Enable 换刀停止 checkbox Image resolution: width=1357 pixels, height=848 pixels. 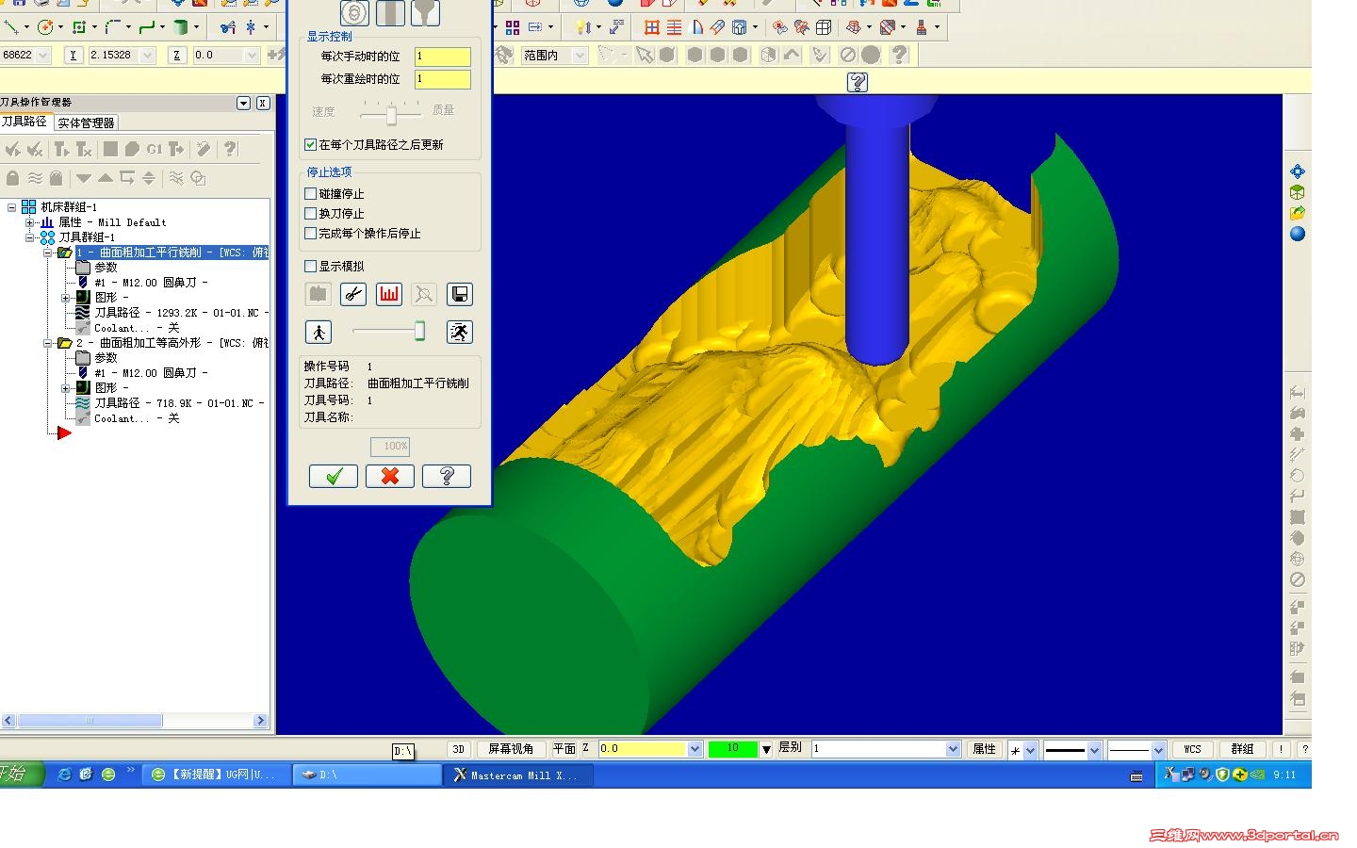tap(310, 214)
